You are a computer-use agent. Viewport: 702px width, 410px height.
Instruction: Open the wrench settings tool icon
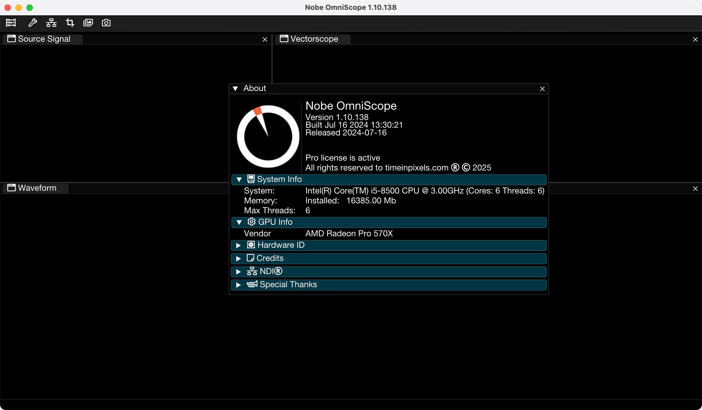[33, 23]
